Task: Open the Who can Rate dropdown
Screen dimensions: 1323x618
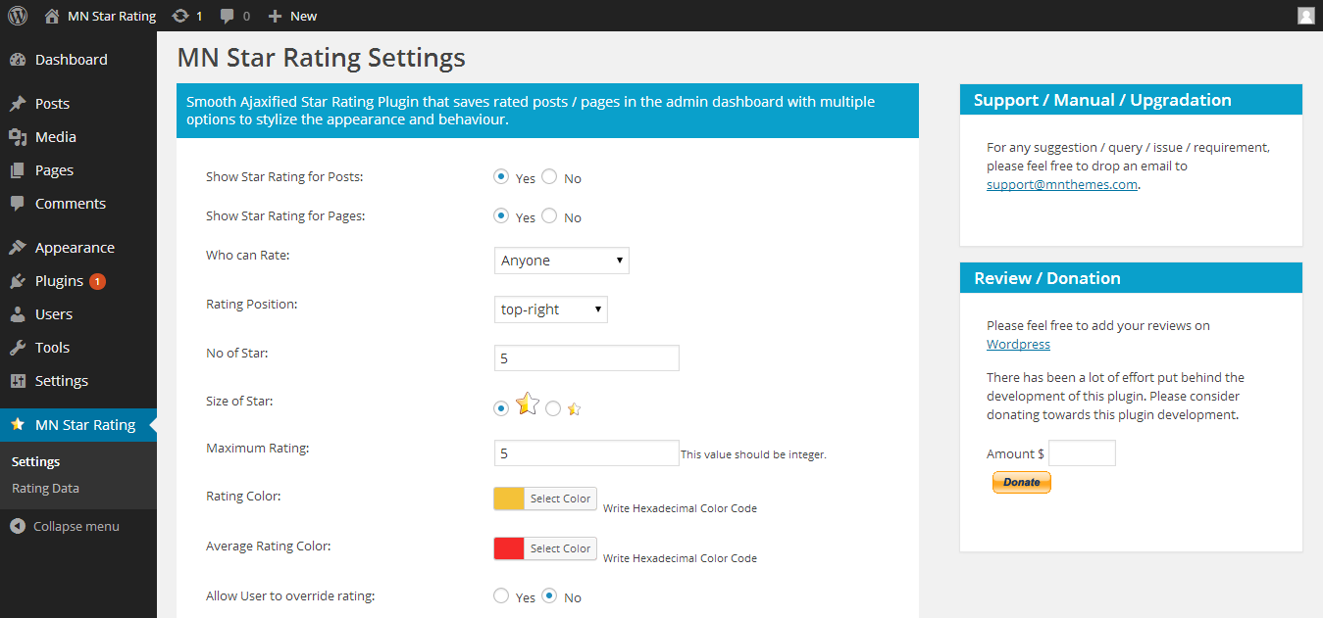Action: point(561,261)
